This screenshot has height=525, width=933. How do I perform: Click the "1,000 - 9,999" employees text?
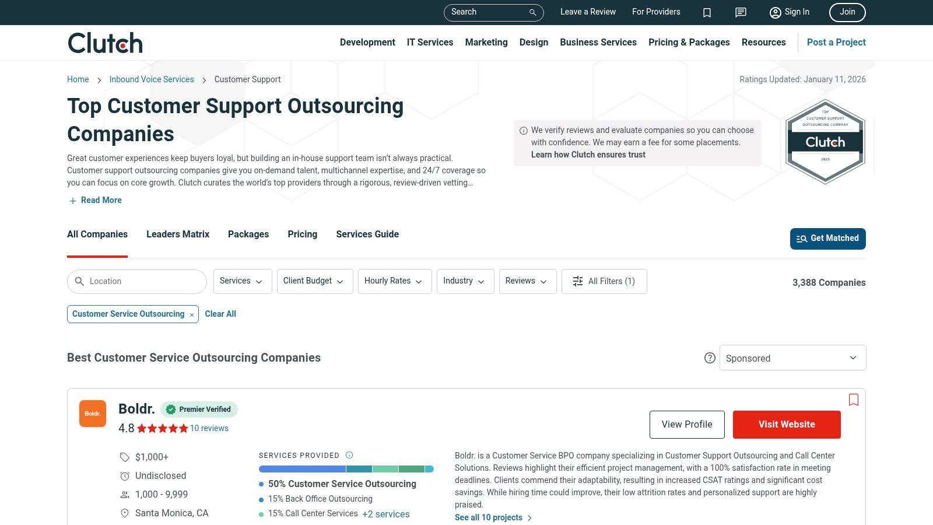coord(162,494)
